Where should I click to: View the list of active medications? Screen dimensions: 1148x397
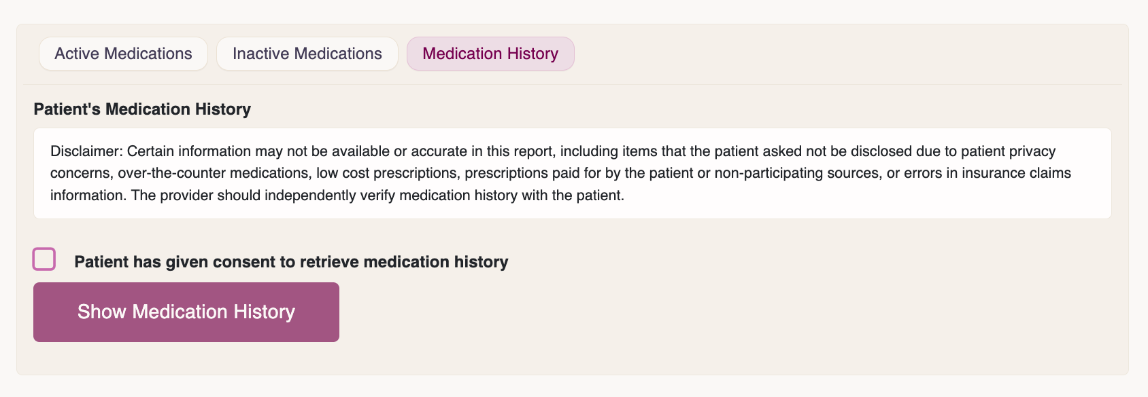tap(123, 54)
